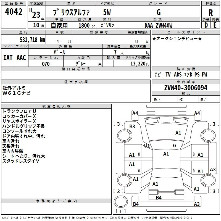The height and width of the screenshot is (221, 221).
Task: Select the 走行 header label
Action: click(x=23, y=32)
